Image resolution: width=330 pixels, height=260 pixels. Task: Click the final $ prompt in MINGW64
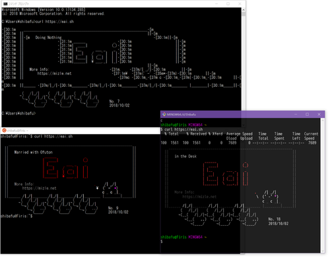tap(162, 242)
